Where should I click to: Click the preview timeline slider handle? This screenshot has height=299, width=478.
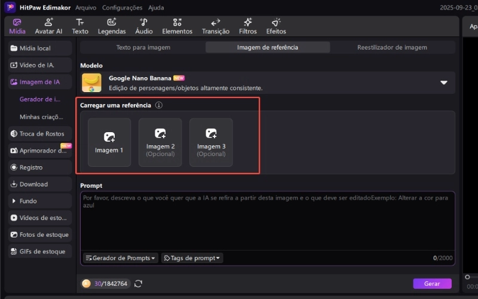point(467,277)
